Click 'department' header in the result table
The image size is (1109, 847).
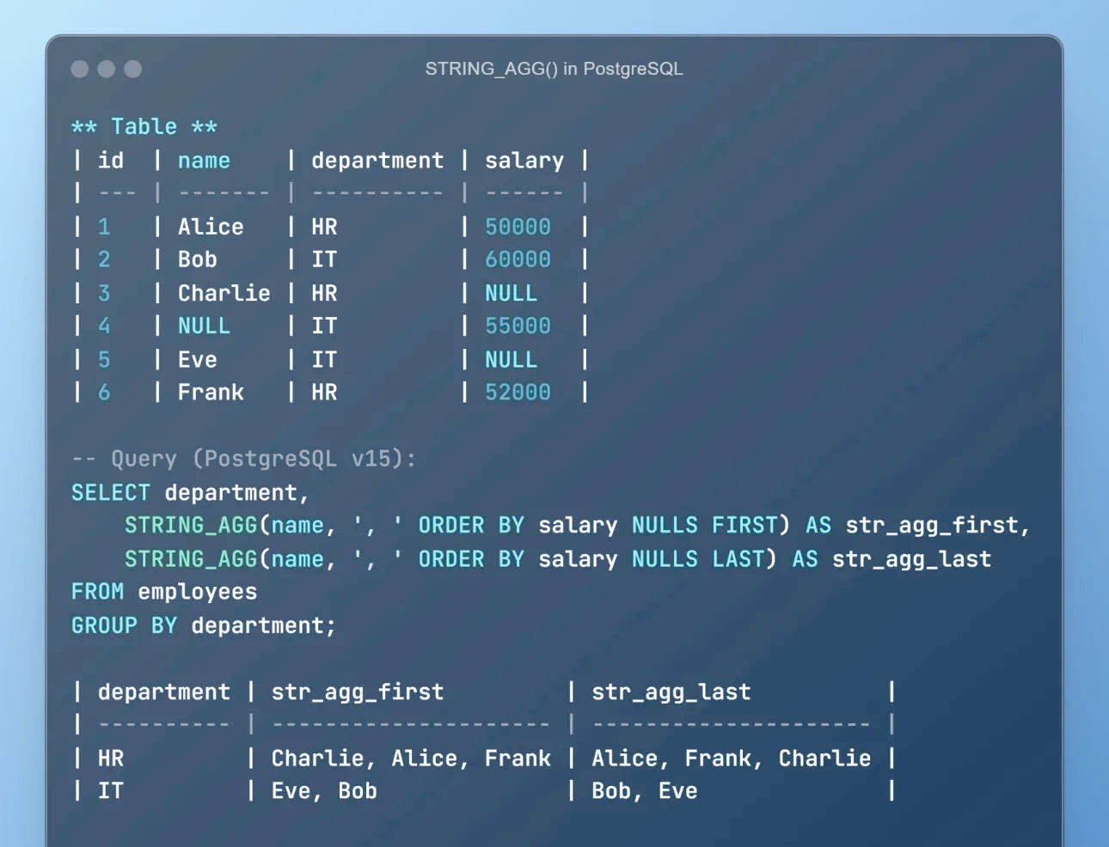tap(163, 692)
